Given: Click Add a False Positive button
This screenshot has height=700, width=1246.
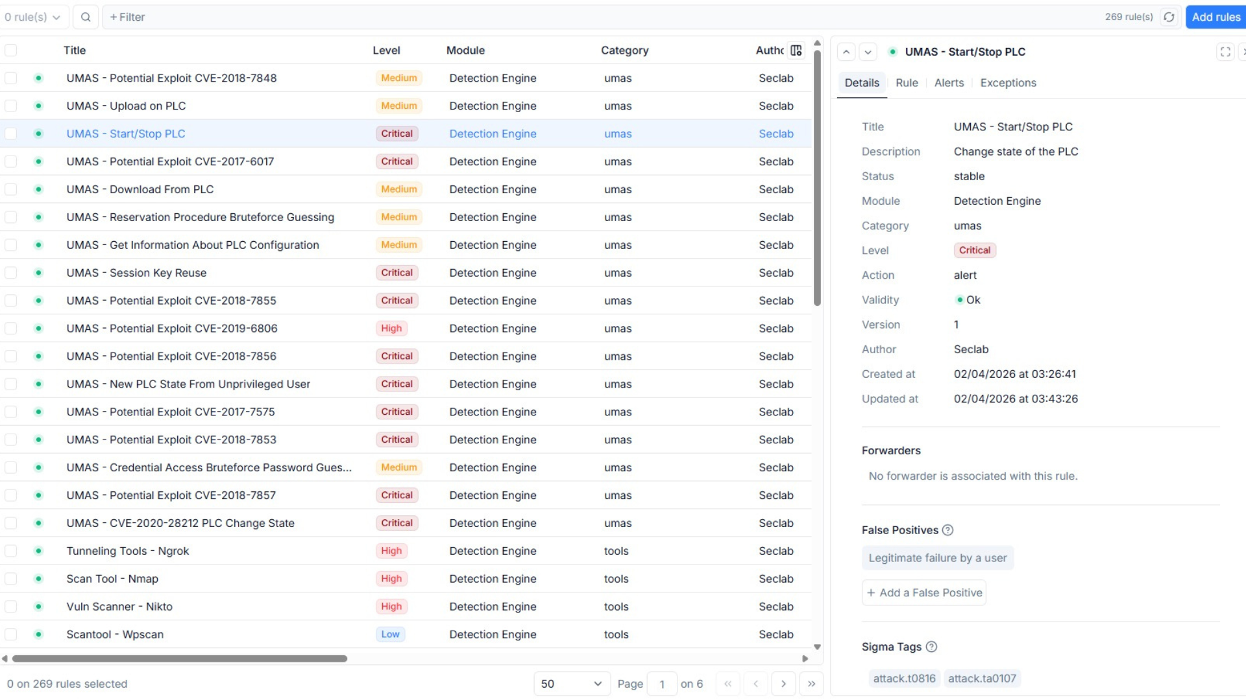Looking at the screenshot, I should (x=924, y=593).
